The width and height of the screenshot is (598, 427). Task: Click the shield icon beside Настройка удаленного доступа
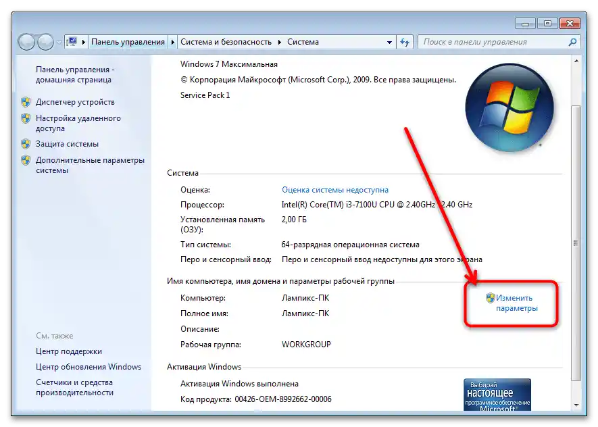[26, 118]
